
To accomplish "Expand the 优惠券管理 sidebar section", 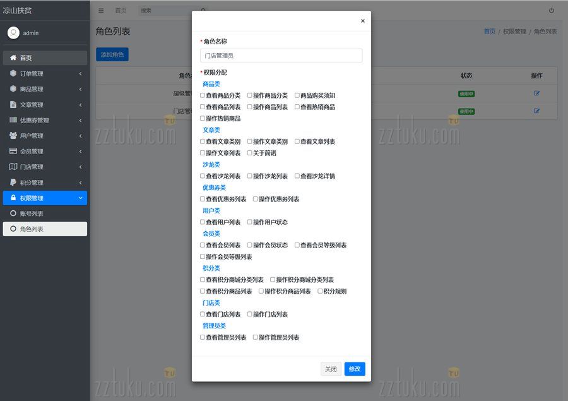I will (x=44, y=120).
